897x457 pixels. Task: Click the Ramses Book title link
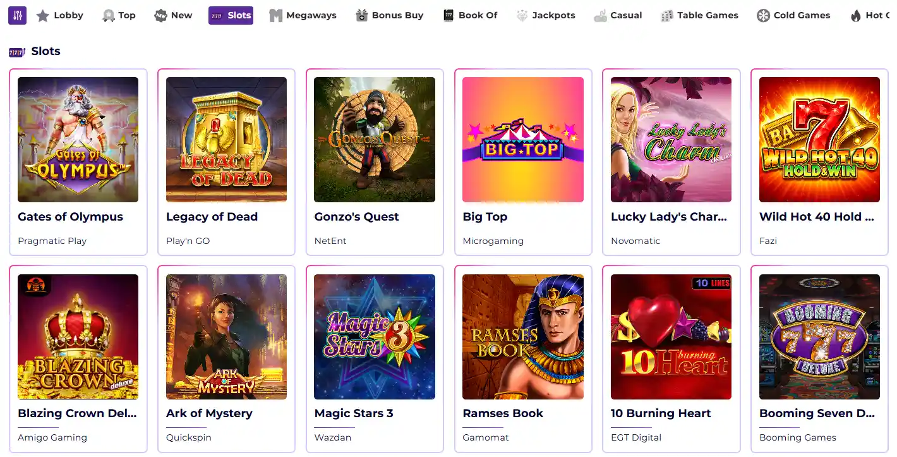click(503, 413)
